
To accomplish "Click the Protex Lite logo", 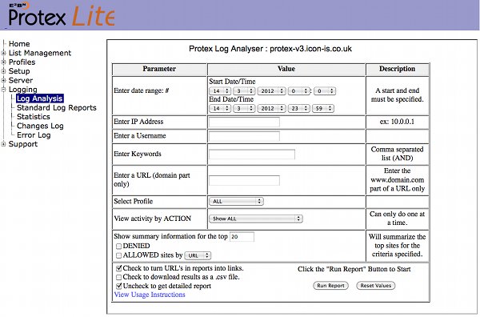I will (x=62, y=14).
